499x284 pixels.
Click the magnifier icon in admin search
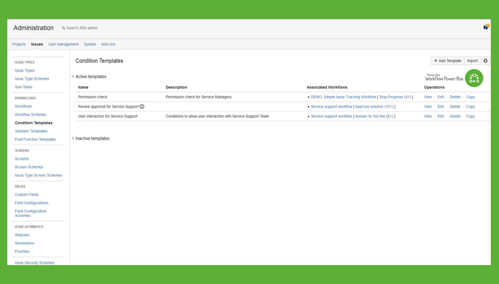[63, 28]
